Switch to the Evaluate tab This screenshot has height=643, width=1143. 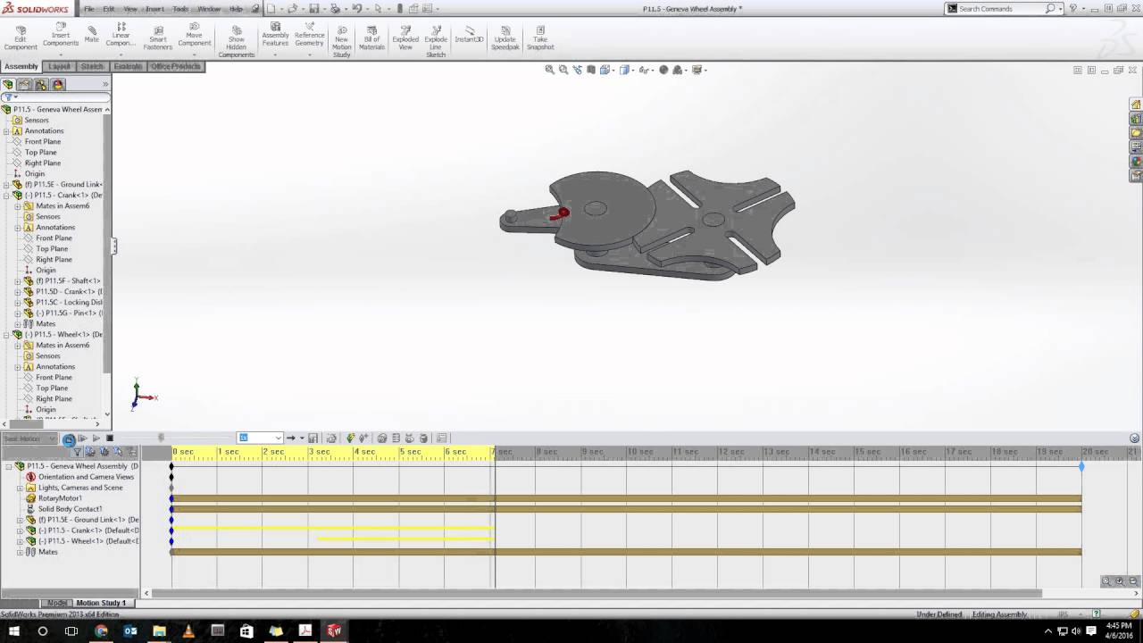(x=128, y=67)
